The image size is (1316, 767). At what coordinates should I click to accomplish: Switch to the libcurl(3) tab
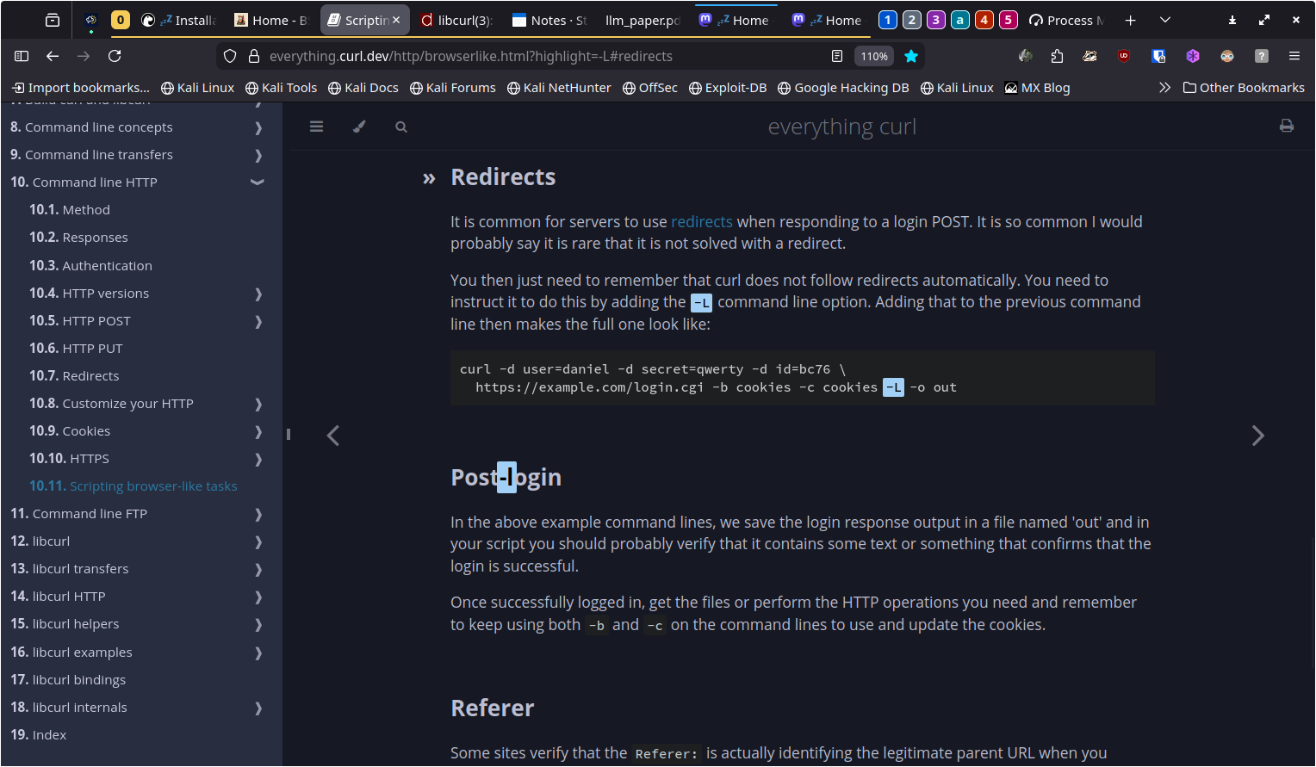[x=456, y=20]
